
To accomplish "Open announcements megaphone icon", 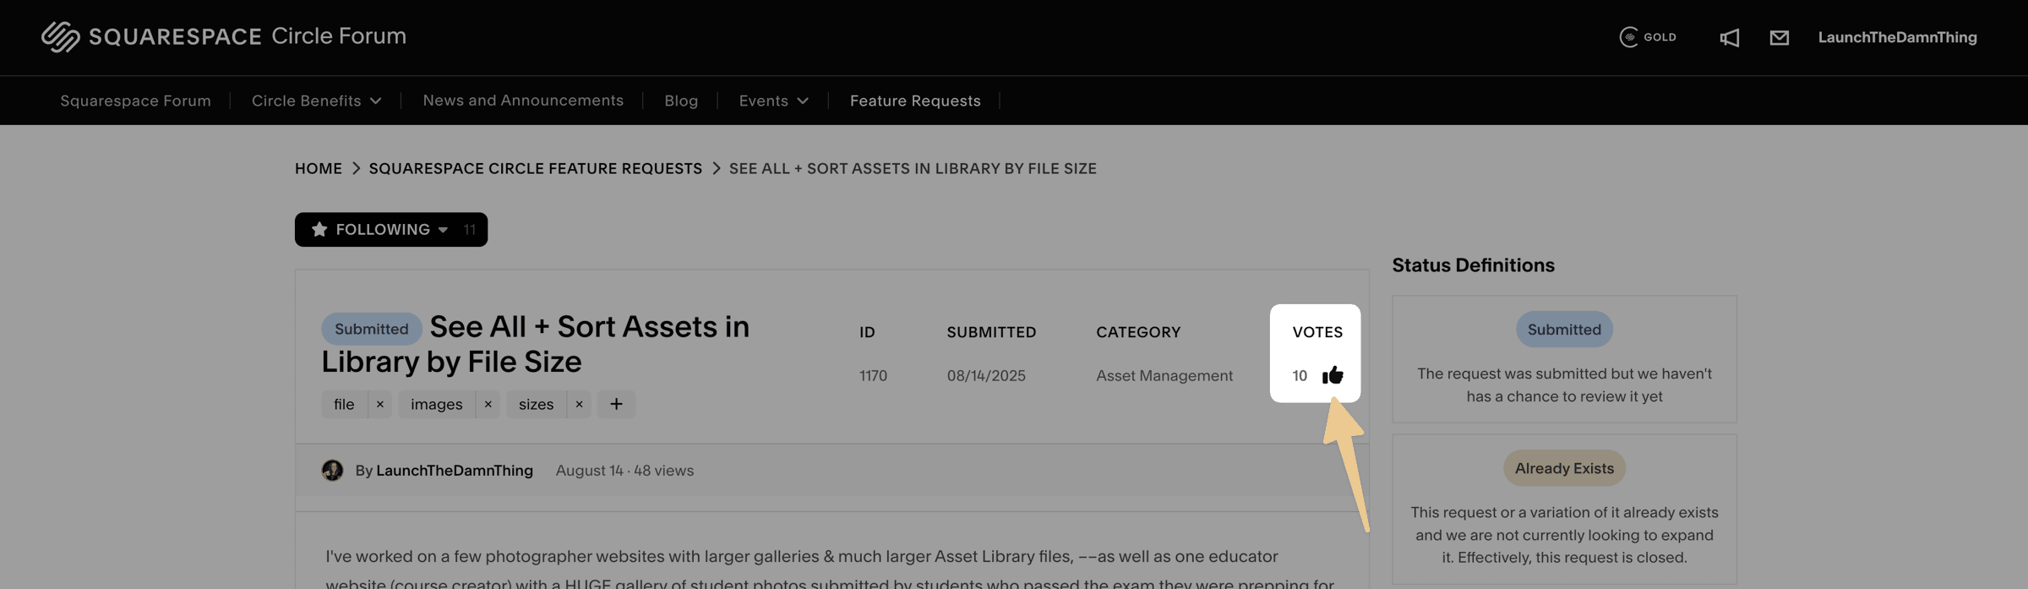I will click(1730, 37).
